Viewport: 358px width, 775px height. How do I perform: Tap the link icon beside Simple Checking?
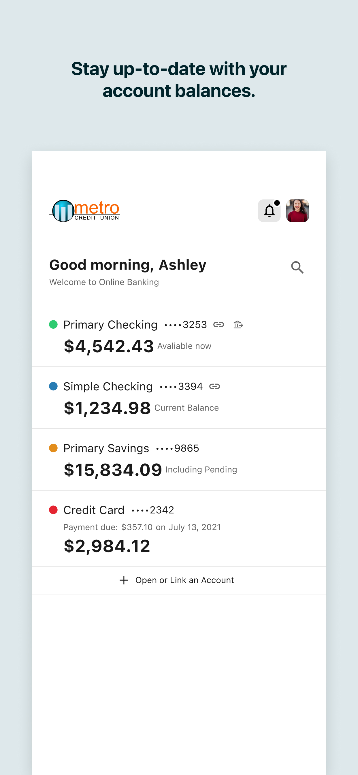pyautogui.click(x=214, y=386)
